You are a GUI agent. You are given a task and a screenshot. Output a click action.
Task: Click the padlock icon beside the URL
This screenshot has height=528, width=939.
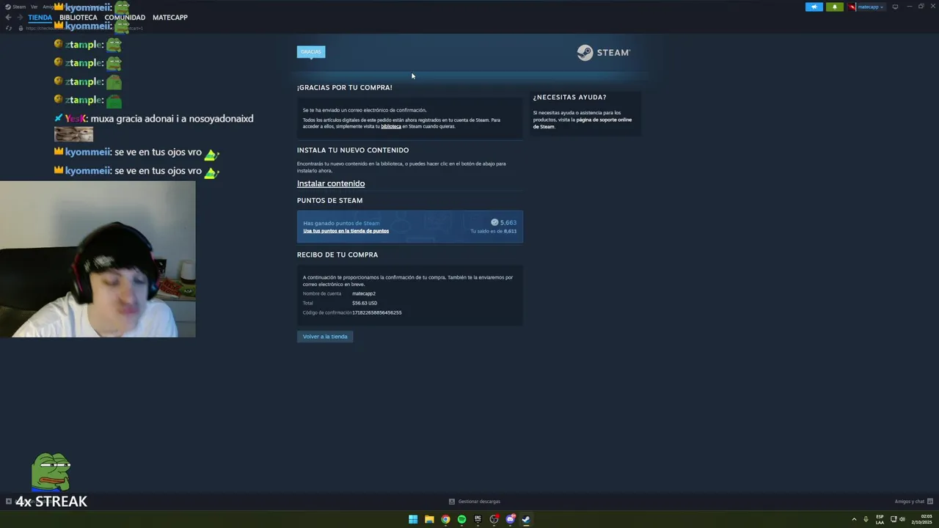click(21, 28)
